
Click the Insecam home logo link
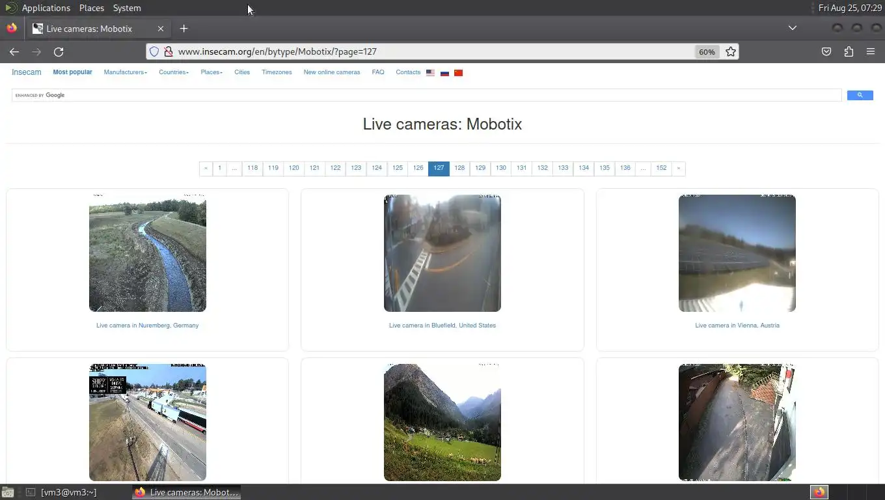[27, 72]
